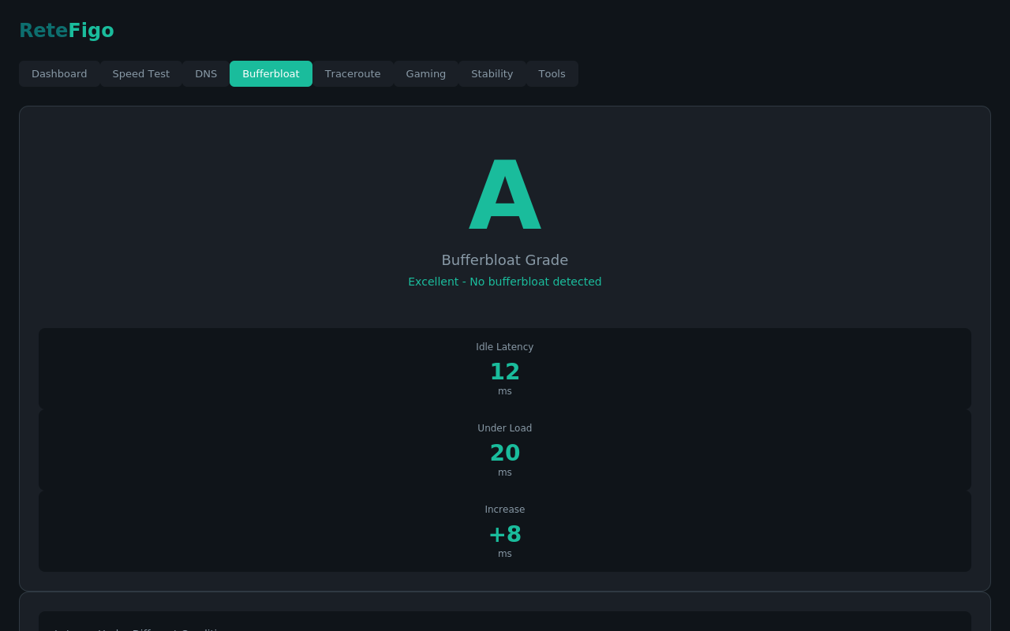The height and width of the screenshot is (631, 1010).
Task: Switch to the Gaming tab
Action: pyautogui.click(x=425, y=73)
